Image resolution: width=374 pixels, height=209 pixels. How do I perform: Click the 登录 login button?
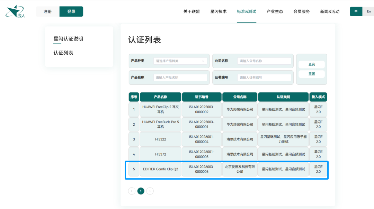coord(71,11)
